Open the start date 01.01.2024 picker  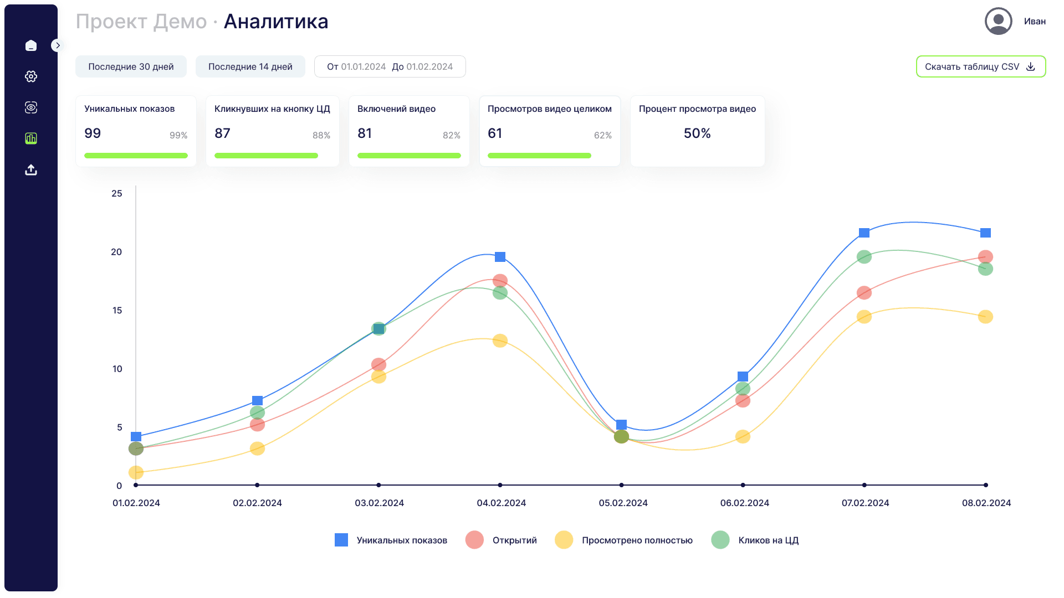point(363,66)
